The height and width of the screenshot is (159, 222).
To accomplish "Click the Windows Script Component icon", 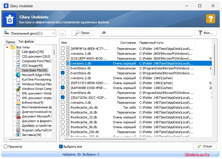I will pyautogui.click(x=18, y=89).
